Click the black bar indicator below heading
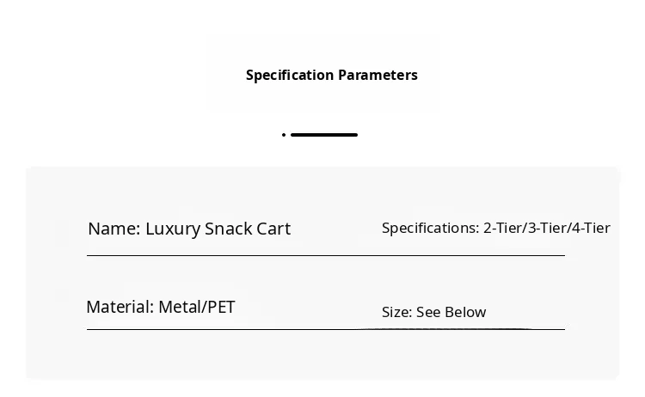This screenshot has height=397, width=645. (324, 135)
